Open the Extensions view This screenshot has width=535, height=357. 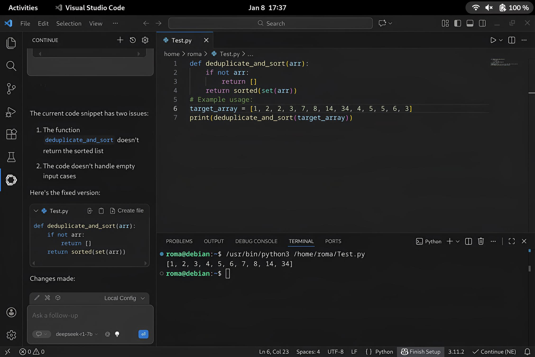coord(11,134)
